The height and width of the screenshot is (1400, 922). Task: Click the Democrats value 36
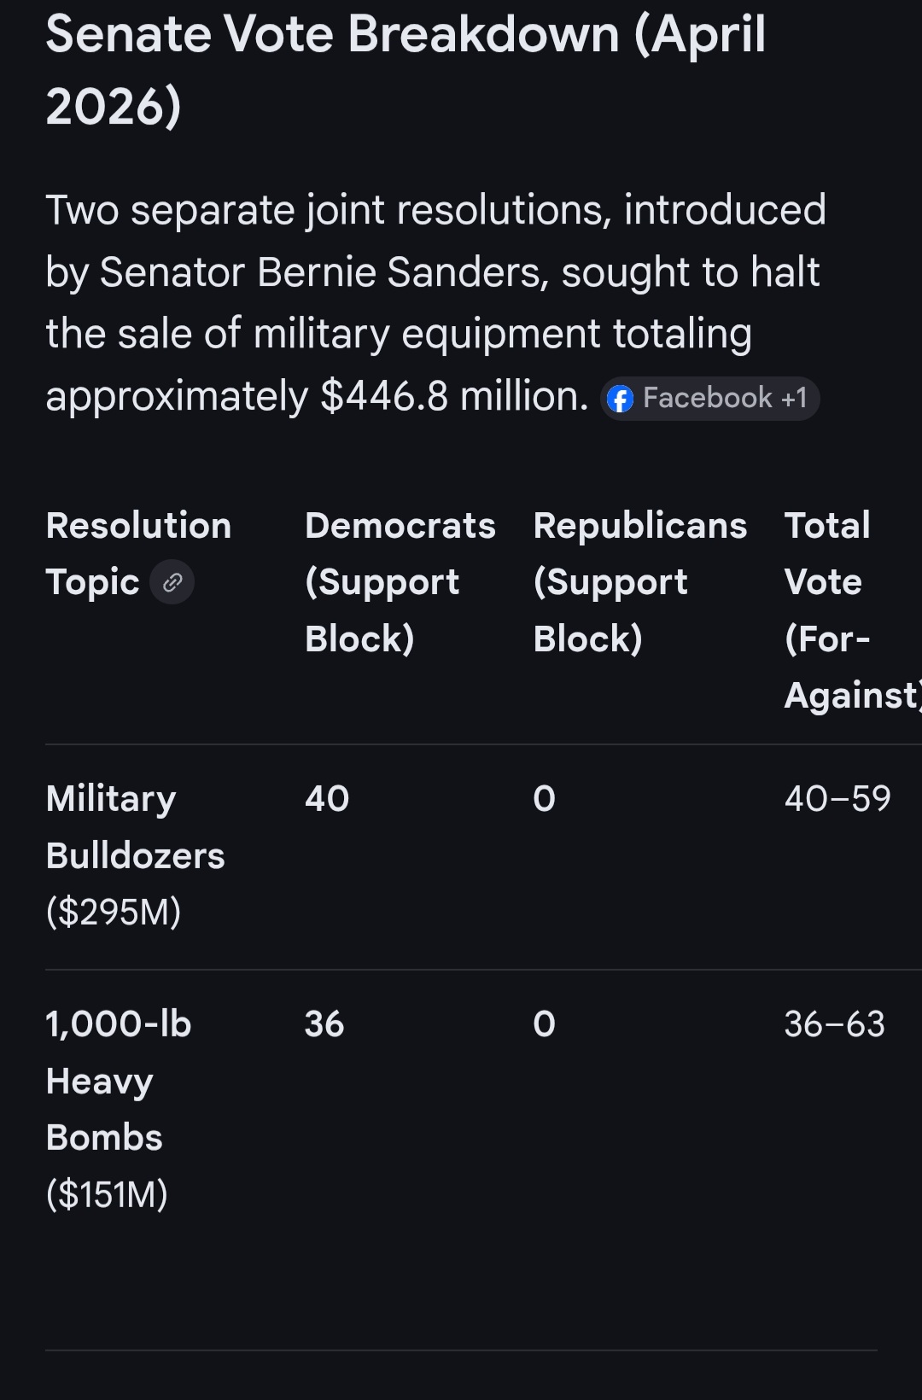pyautogui.click(x=324, y=1024)
